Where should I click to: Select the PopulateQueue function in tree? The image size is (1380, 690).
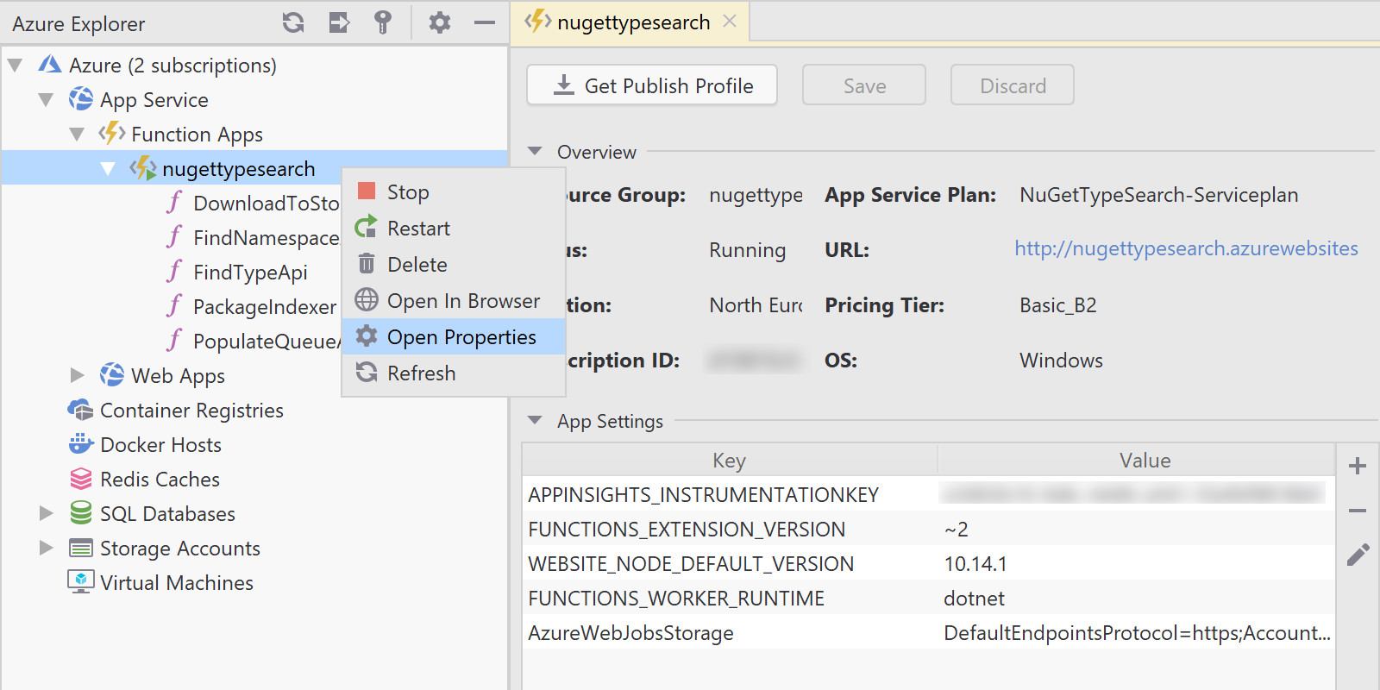(267, 341)
